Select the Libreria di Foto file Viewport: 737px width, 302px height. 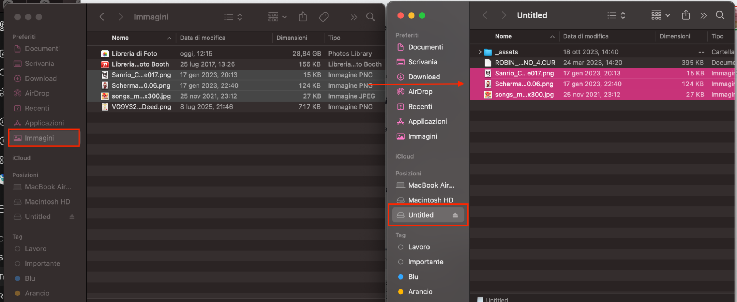coord(236,54)
